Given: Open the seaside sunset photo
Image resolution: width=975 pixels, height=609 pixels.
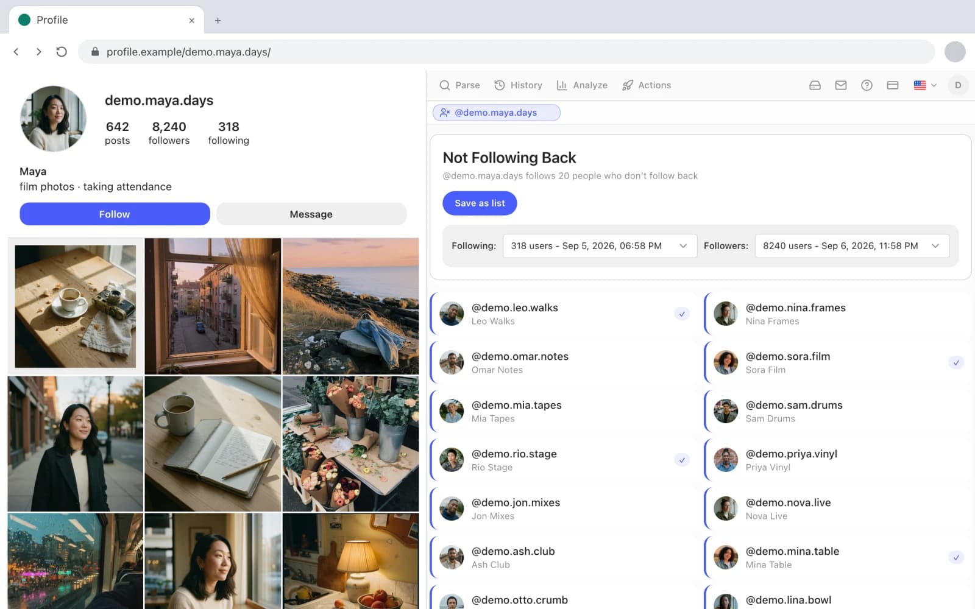Looking at the screenshot, I should (350, 306).
